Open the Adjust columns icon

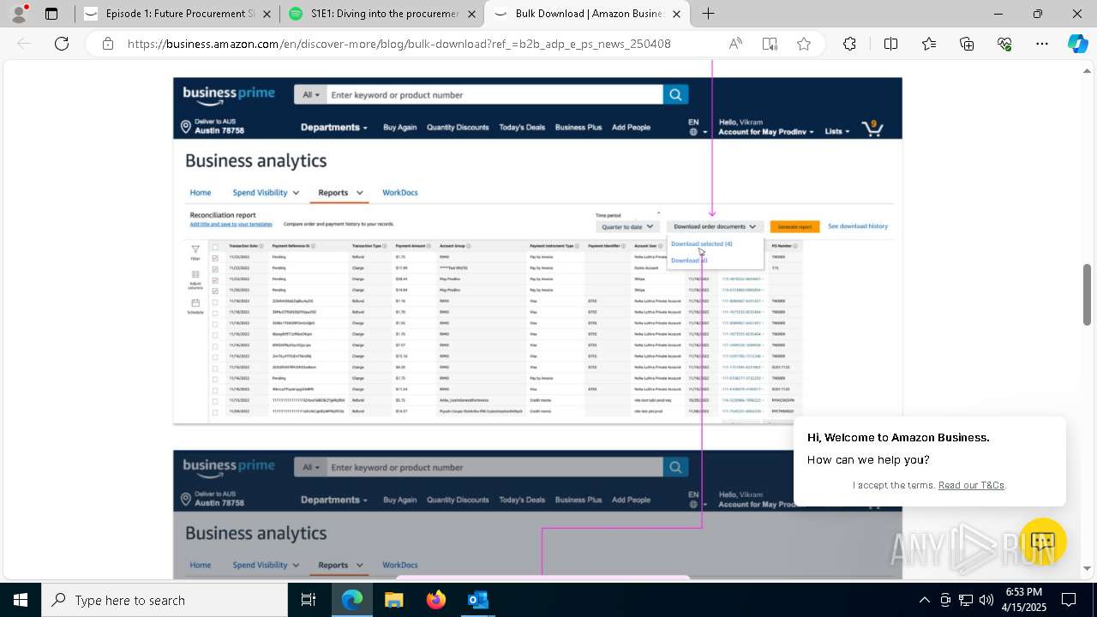(x=195, y=275)
